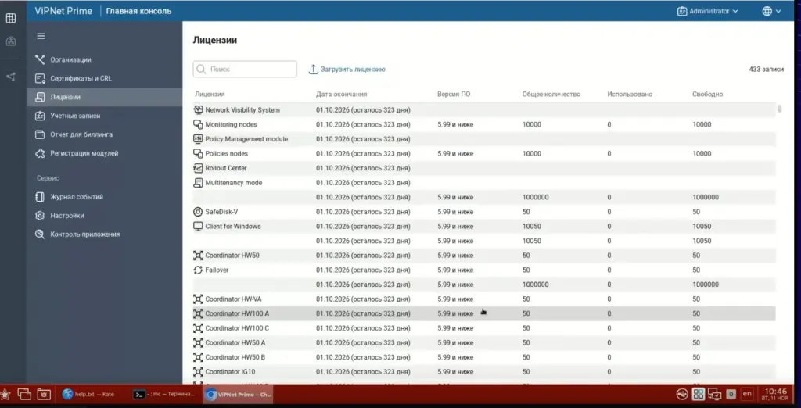
Task: Click the Сертификаты и CRL icon
Action: pos(40,78)
